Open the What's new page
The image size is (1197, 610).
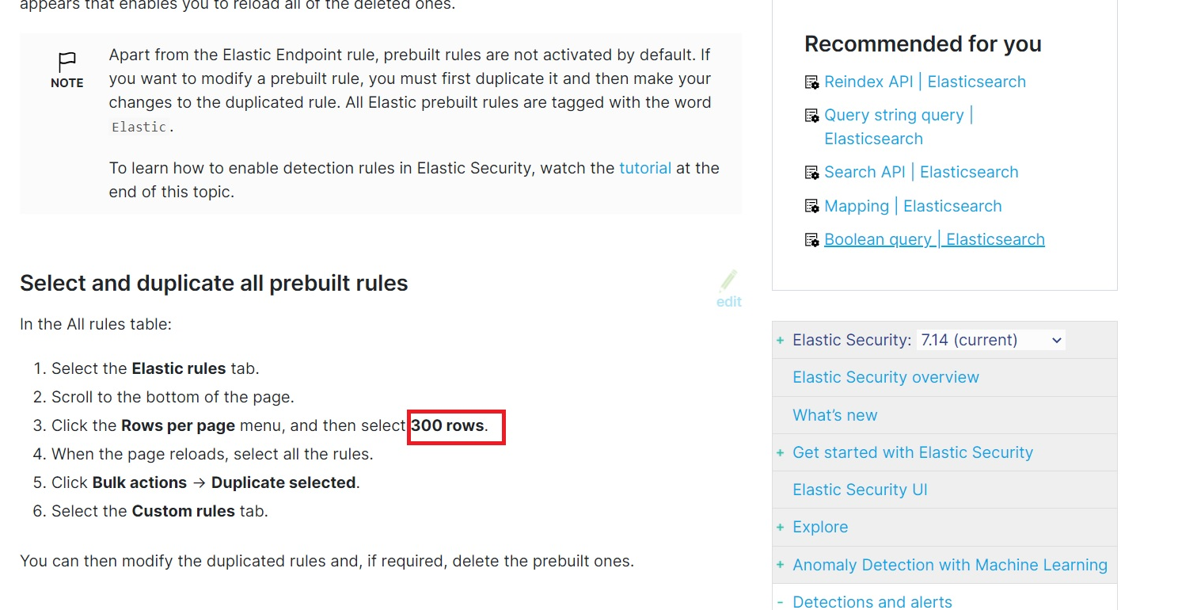tap(834, 414)
